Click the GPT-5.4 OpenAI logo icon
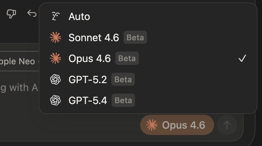The height and width of the screenshot is (146, 262). 55,101
